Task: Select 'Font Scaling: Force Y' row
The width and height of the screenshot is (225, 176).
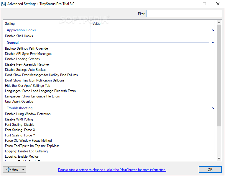Action: click(x=20, y=135)
